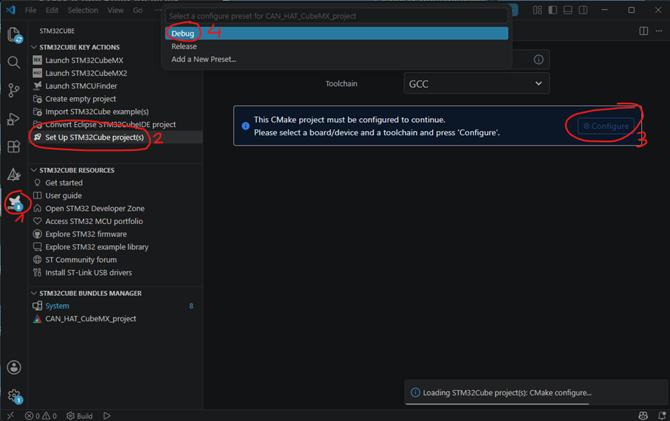Open the customize layout icon

537,10
